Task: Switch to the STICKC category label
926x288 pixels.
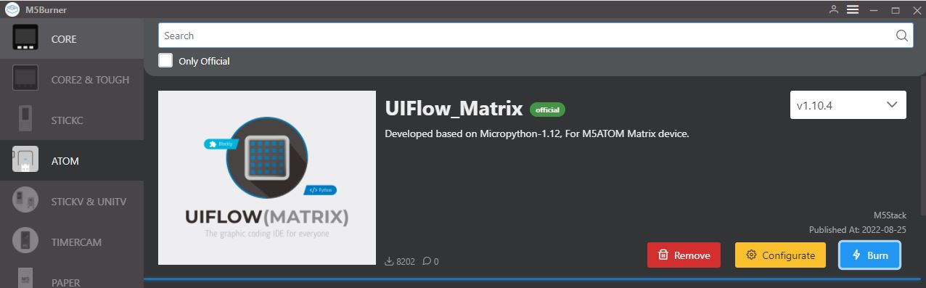Action: coord(67,120)
